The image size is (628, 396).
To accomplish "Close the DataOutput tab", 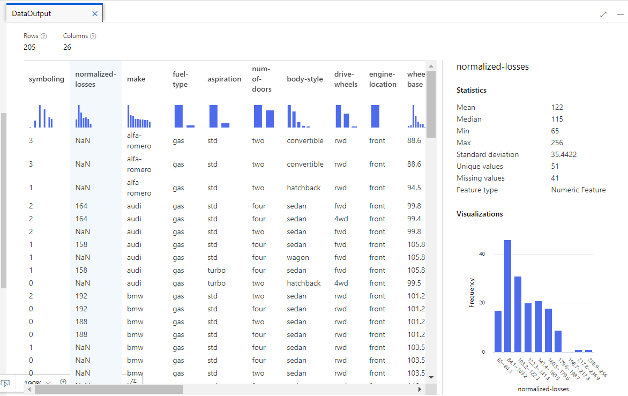I will [x=95, y=14].
